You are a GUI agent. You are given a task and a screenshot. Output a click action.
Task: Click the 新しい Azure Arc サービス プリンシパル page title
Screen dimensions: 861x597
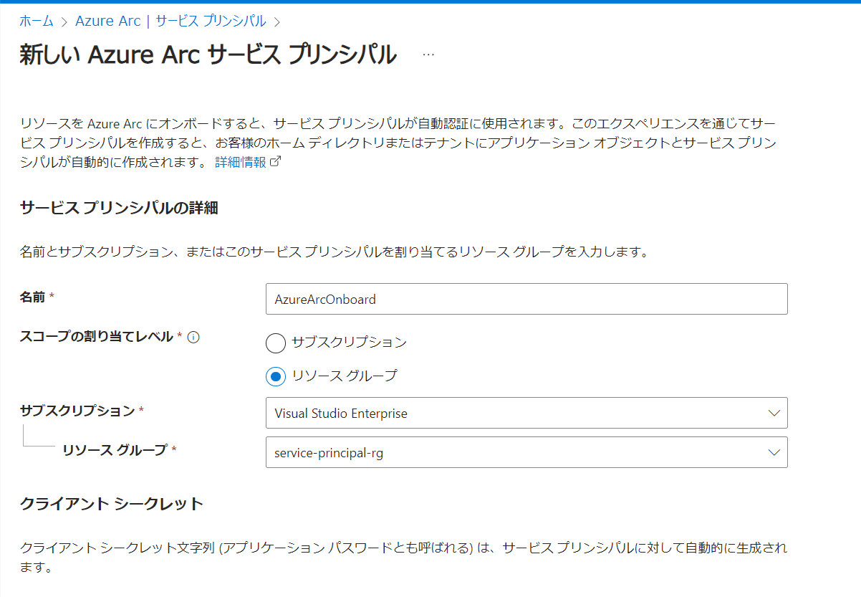point(208,55)
